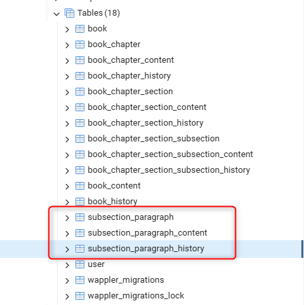
Task: Expand the book_chapter_content table
Action: click(67, 61)
